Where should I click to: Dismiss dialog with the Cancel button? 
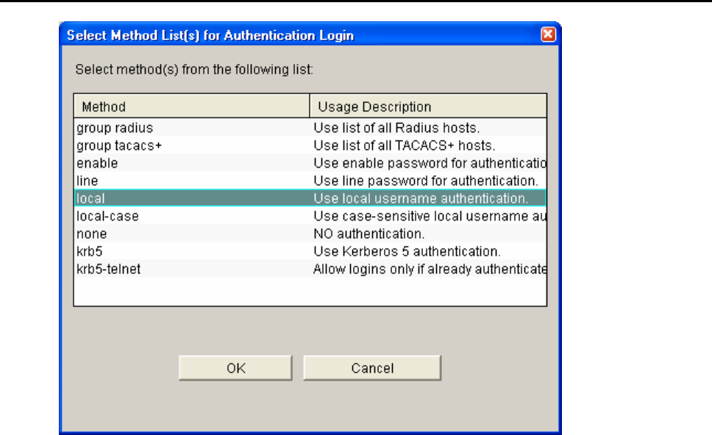[x=372, y=368]
